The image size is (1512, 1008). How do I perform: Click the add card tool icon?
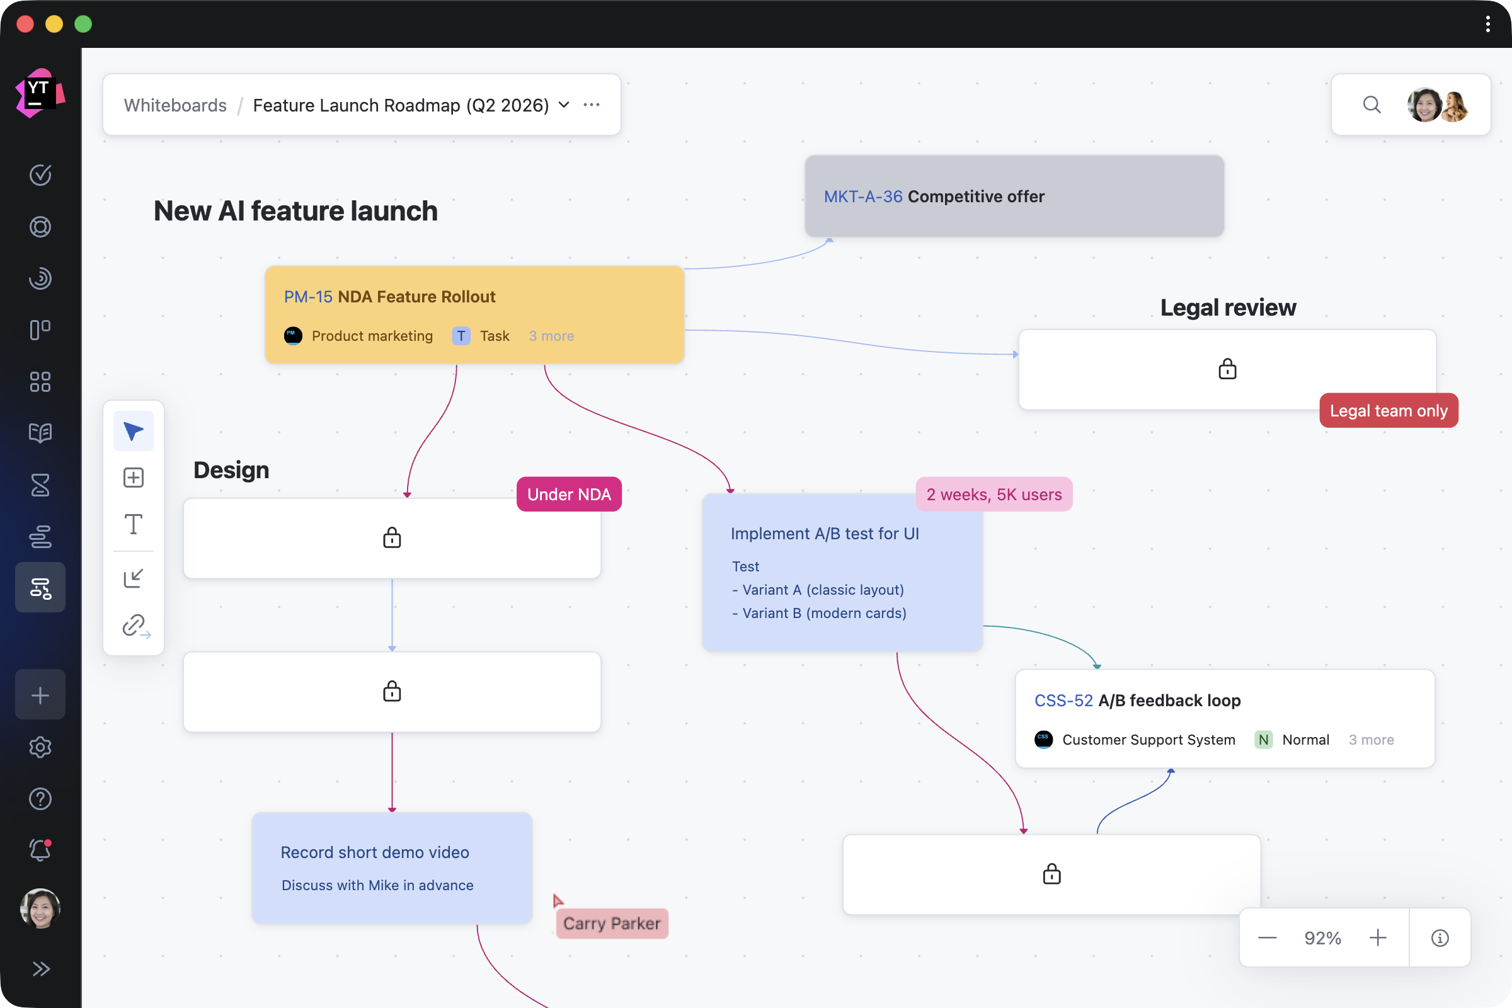(x=133, y=478)
